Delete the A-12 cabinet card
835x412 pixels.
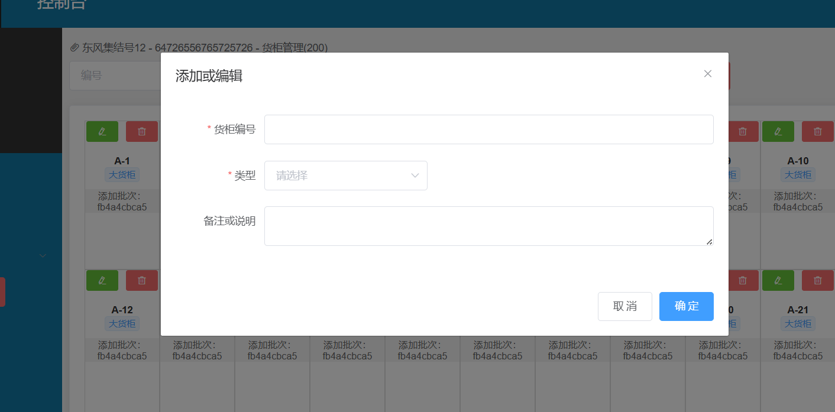[x=142, y=280]
